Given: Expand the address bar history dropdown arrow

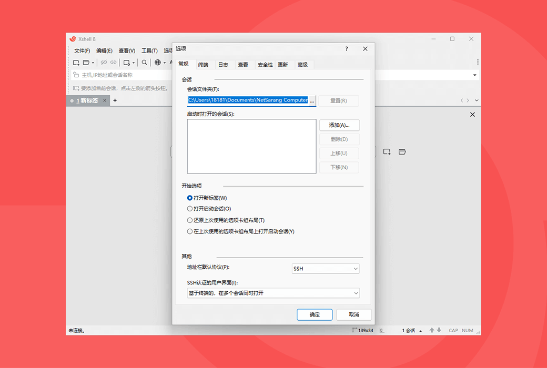Looking at the screenshot, I should (474, 75).
